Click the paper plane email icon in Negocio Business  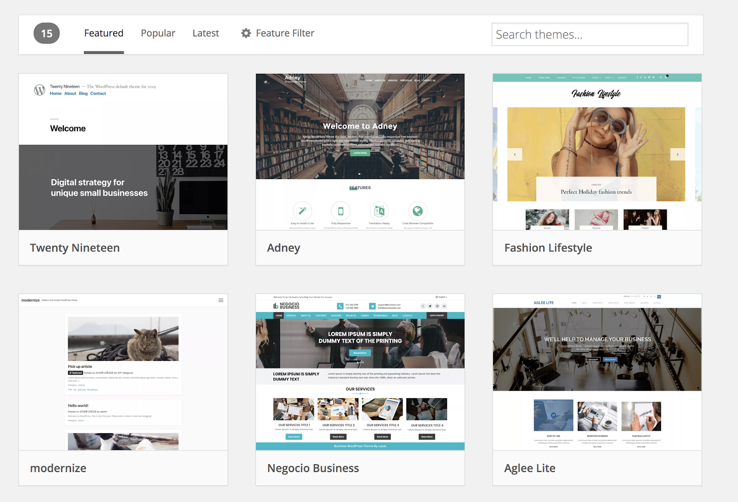(372, 306)
